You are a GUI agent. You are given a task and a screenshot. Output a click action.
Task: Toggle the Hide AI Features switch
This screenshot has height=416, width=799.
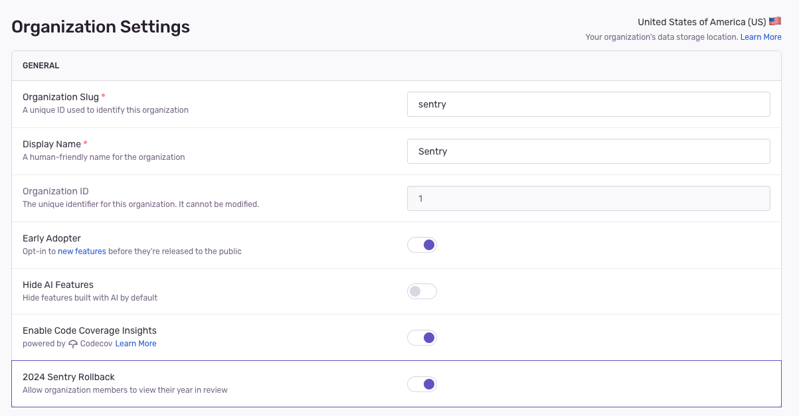pos(422,291)
